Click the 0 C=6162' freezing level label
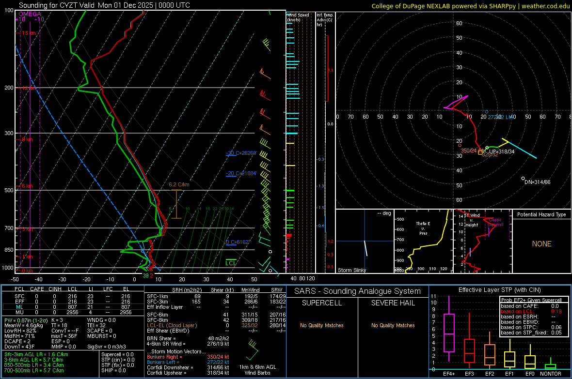 pyautogui.click(x=238, y=242)
